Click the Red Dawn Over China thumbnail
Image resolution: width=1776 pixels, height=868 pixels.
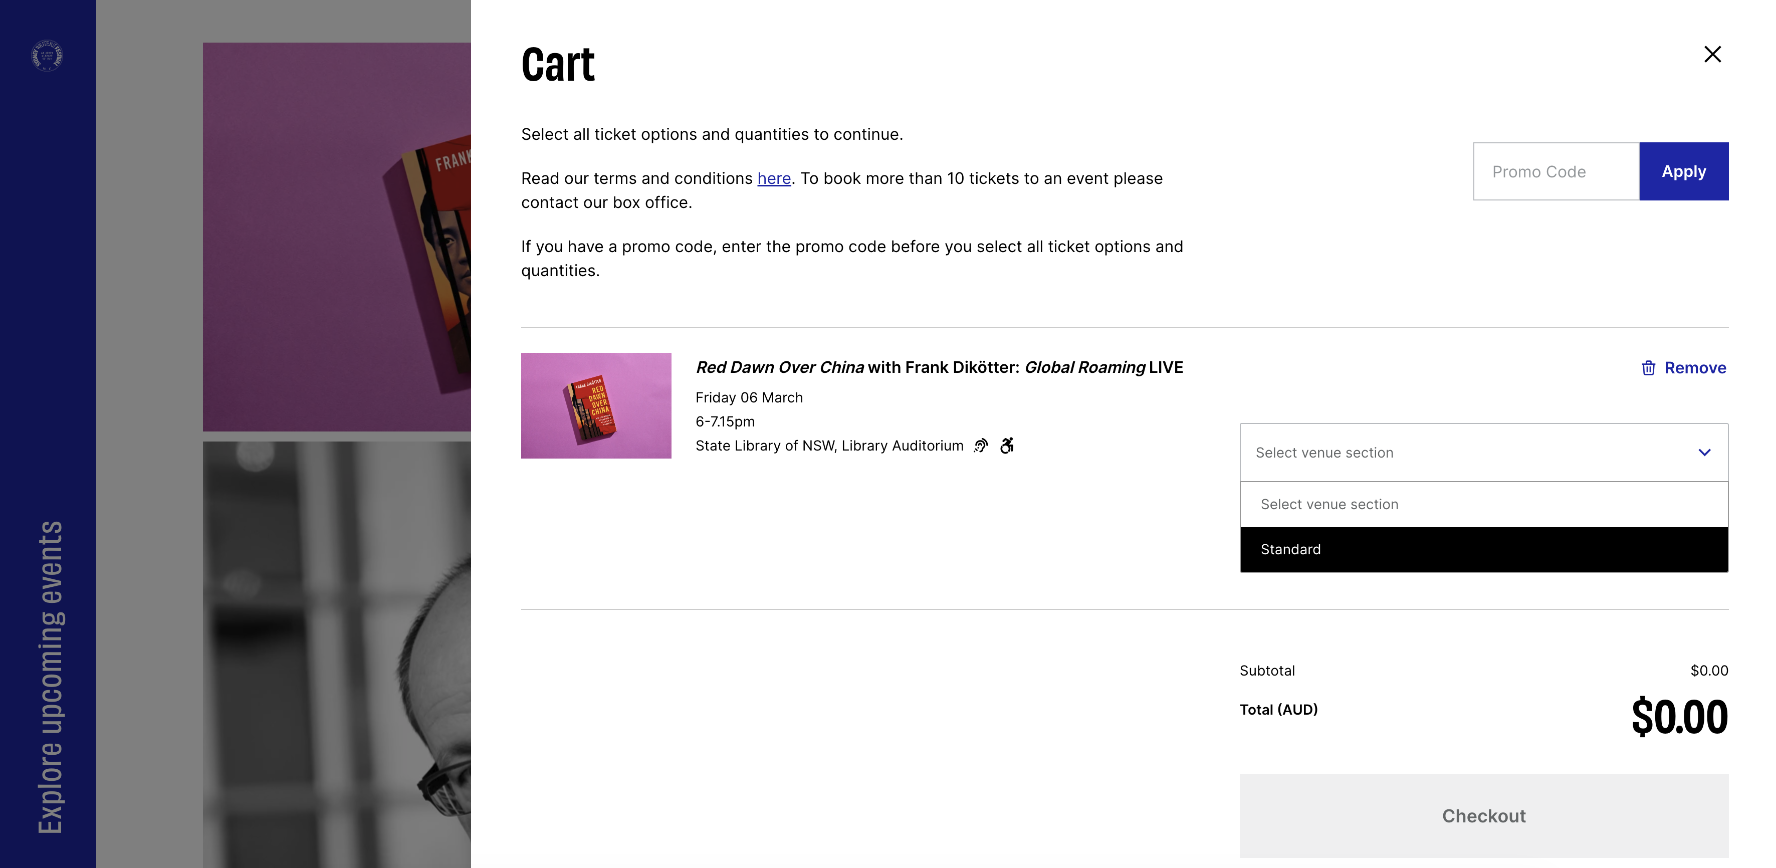tap(596, 405)
